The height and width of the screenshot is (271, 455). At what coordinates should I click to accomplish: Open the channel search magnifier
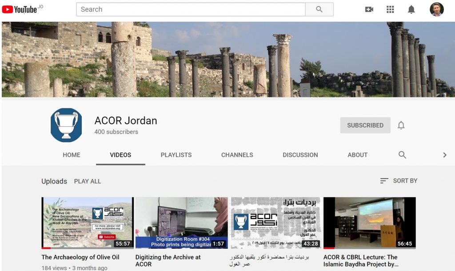click(402, 155)
